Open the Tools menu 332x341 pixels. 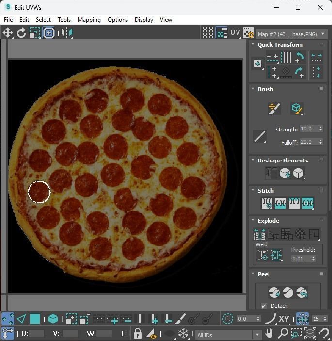point(64,20)
